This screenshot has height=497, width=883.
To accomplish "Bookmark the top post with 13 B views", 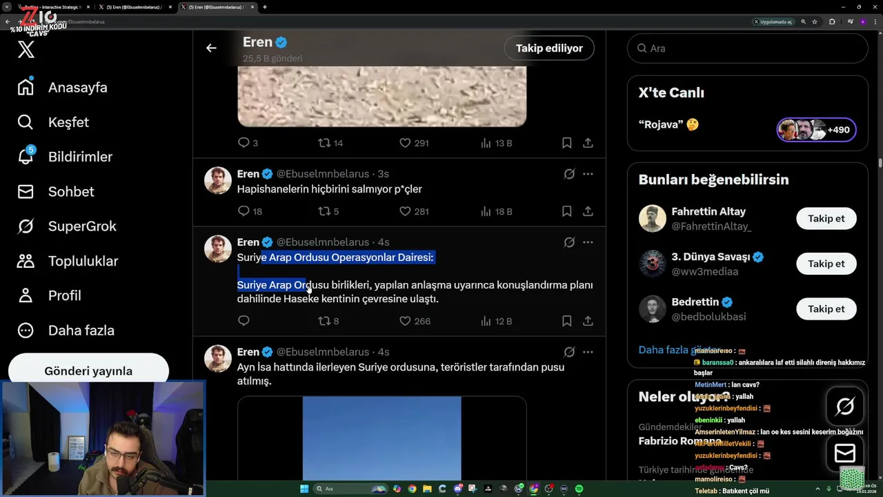I will [x=566, y=143].
